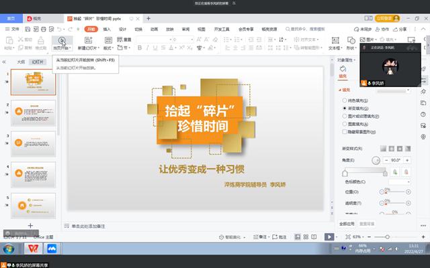Open the font name dropdown
Image resolution: width=430 pixels, height=268 pixels.
[171, 40]
